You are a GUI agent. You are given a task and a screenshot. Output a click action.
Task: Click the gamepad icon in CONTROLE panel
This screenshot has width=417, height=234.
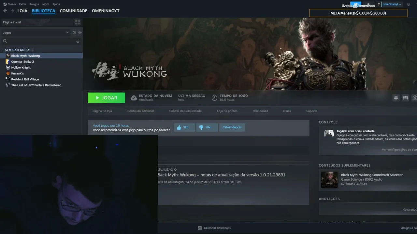pos(328,133)
